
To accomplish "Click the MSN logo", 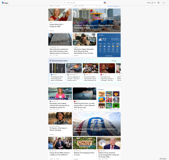I will click(5, 3).
